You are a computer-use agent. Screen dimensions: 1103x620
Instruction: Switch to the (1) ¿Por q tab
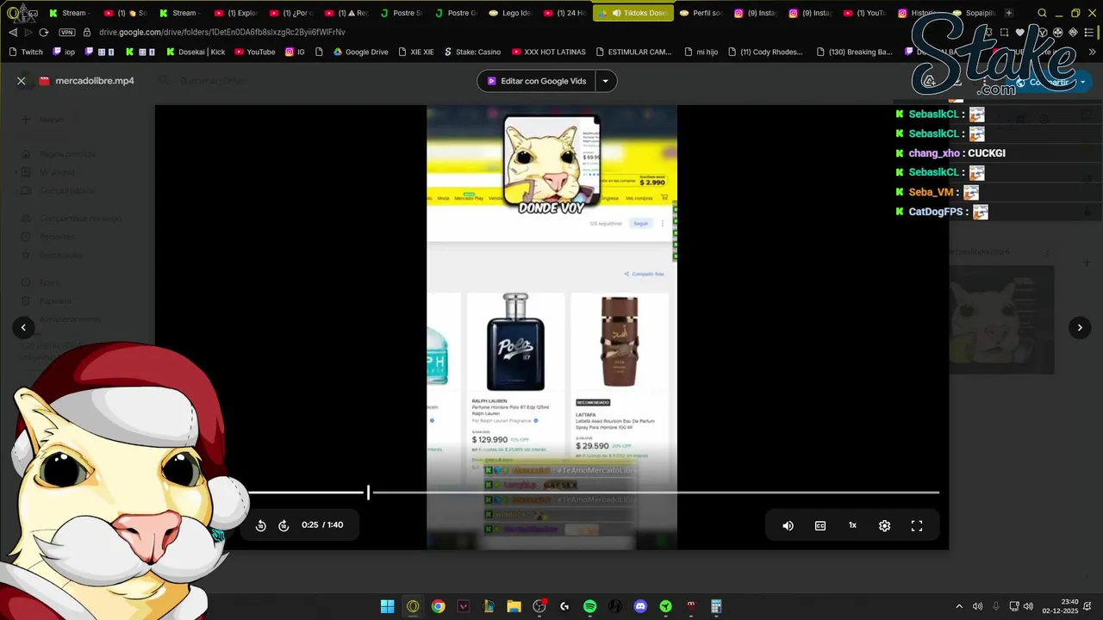(290, 13)
